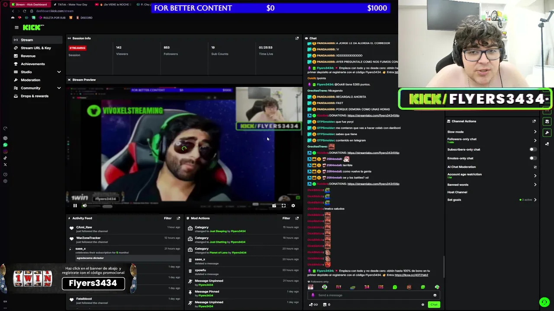The image size is (554, 311).
Task: Open Set goals chevron
Action: pos(535,200)
